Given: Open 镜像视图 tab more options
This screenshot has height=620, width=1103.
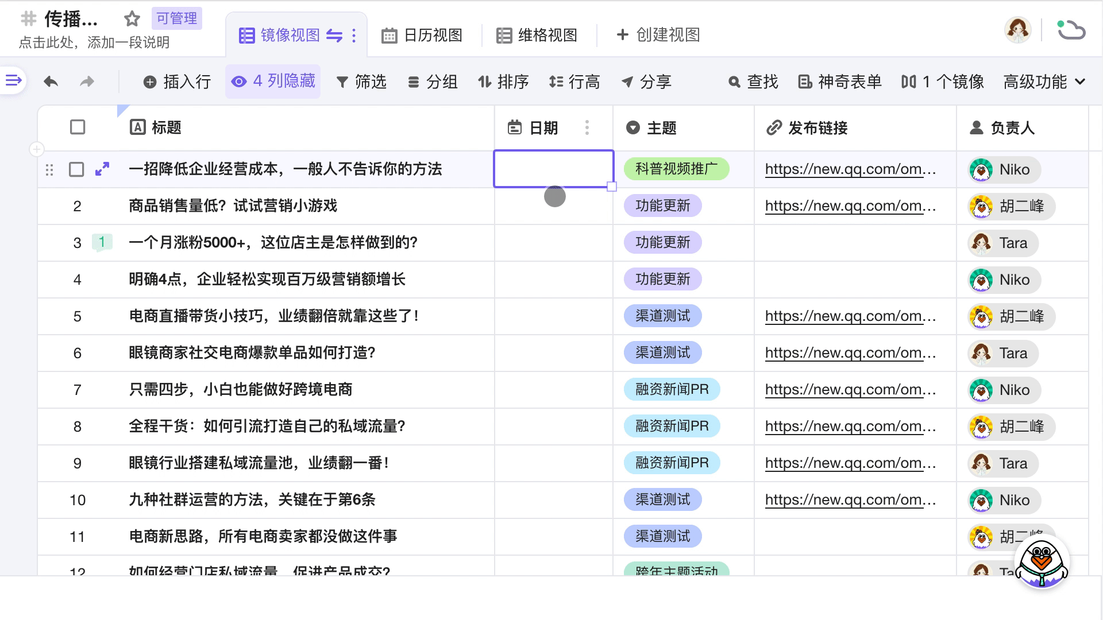Looking at the screenshot, I should click(354, 36).
